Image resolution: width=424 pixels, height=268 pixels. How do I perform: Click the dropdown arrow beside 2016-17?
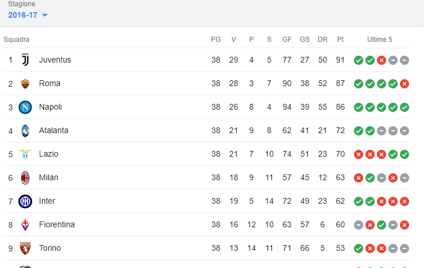click(45, 15)
